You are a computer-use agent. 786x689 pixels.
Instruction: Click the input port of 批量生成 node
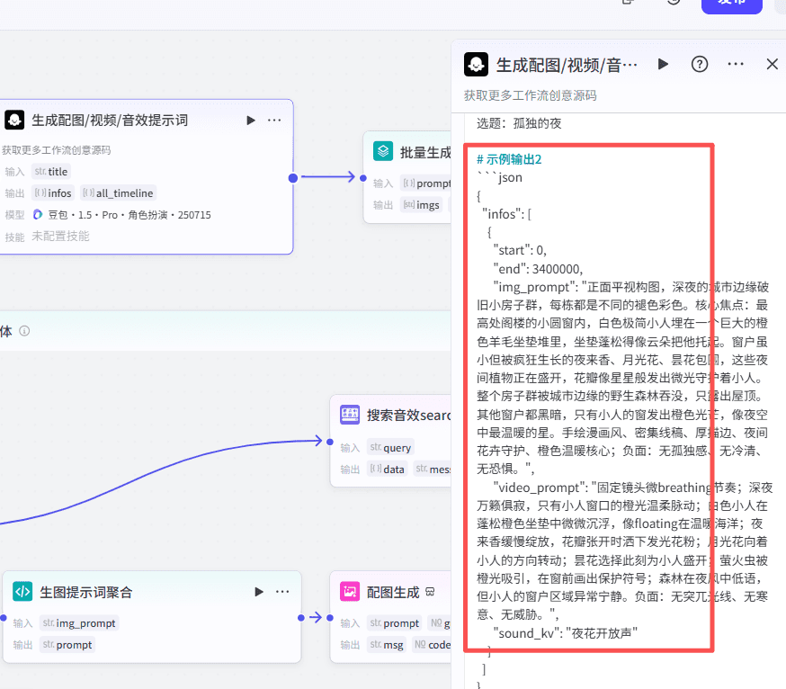click(x=363, y=178)
